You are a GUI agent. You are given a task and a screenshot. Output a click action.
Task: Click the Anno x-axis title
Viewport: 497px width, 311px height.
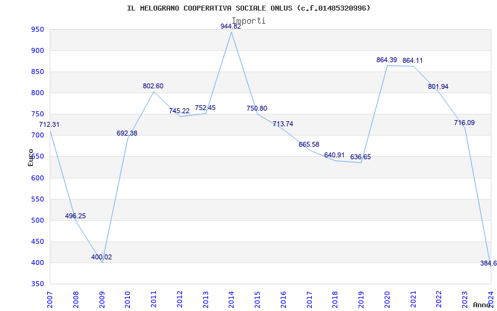pyautogui.click(x=482, y=305)
